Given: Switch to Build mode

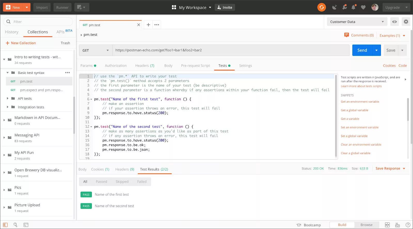Looking at the screenshot, I should 342,225.
